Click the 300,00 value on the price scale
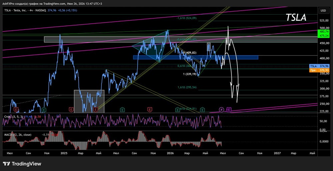The height and width of the screenshot is (171, 333). coord(324,89)
